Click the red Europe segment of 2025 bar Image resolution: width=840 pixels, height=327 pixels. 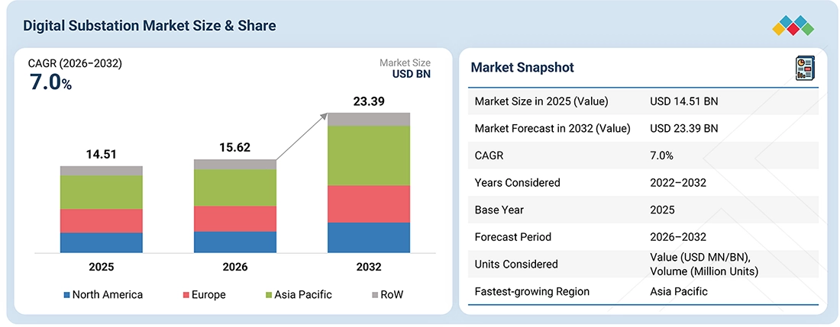click(x=102, y=221)
